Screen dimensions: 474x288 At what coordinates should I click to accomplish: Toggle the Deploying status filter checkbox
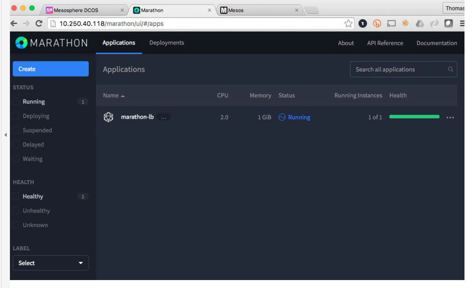(16, 116)
